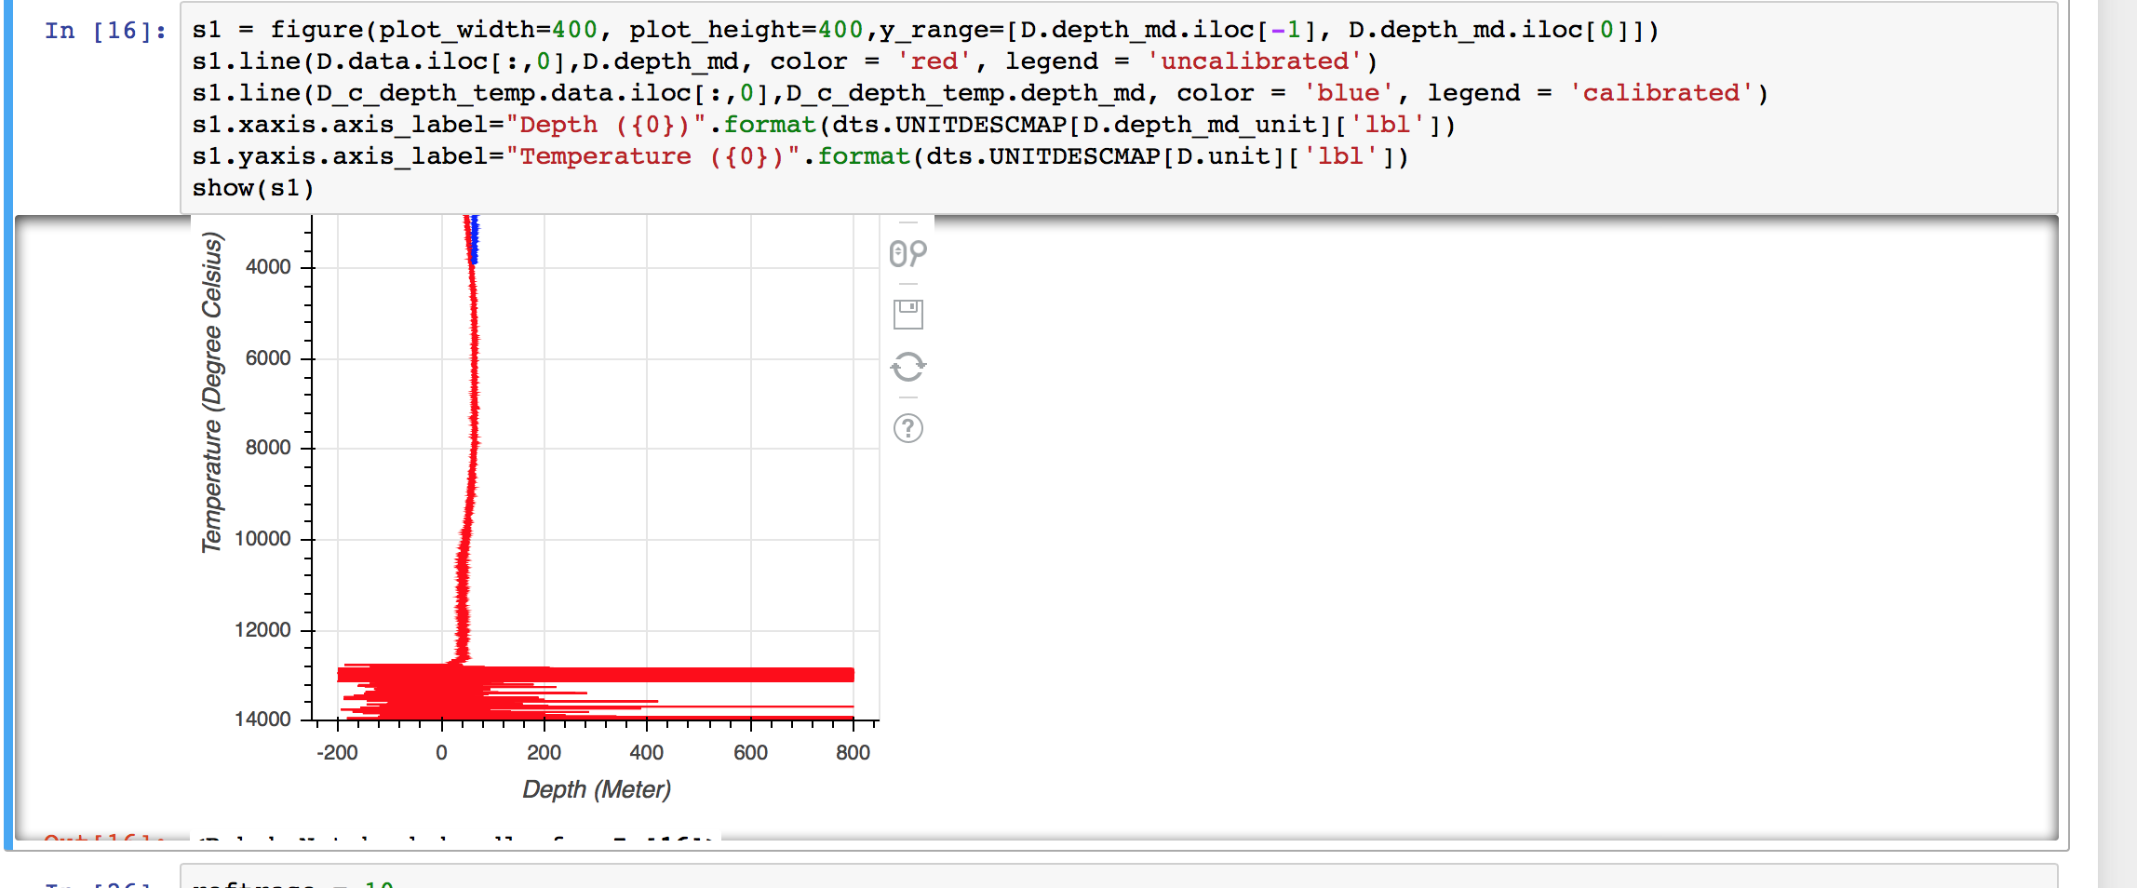Click the Bokeh reset plot icon
This screenshot has width=2137, height=888.
(908, 367)
